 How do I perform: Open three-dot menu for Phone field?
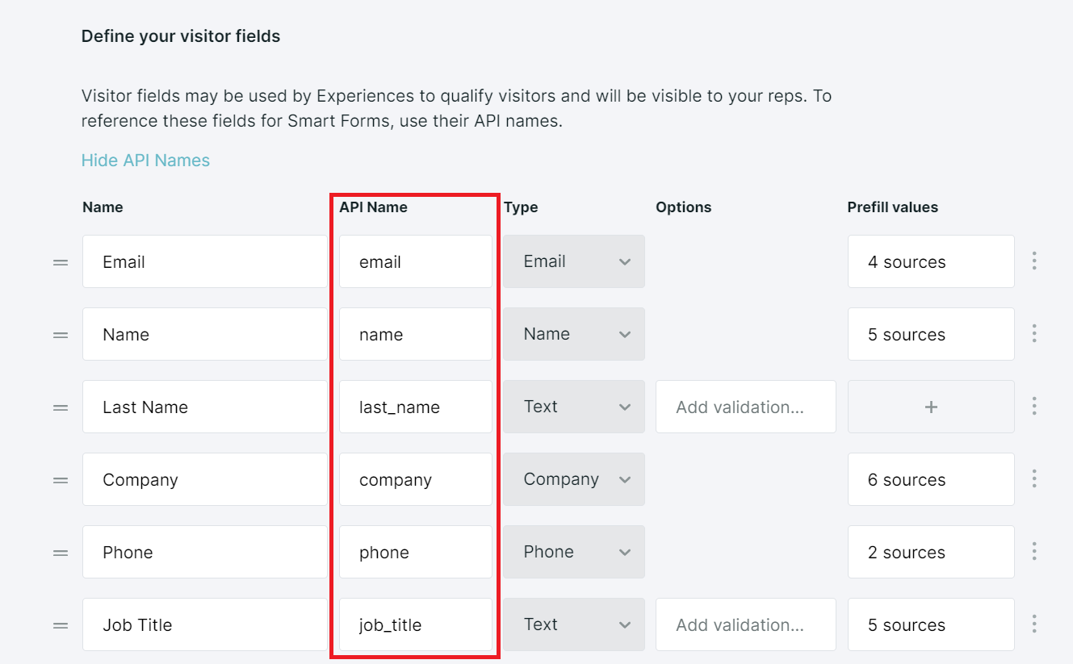tap(1034, 552)
